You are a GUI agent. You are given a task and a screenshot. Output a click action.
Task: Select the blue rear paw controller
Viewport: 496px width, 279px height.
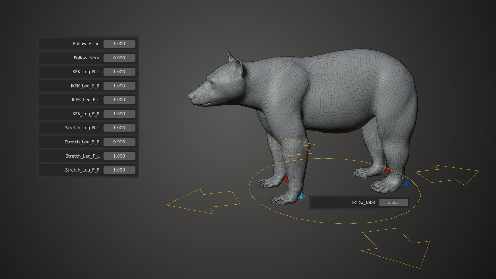point(406,184)
